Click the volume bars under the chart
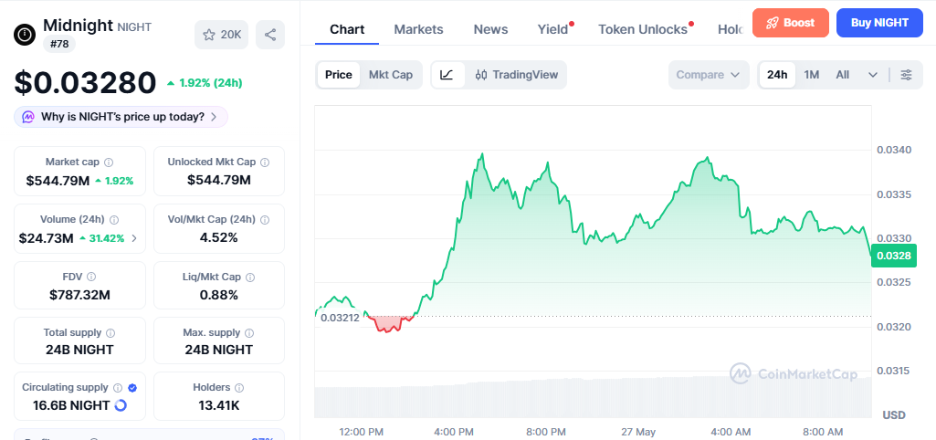This screenshot has width=936, height=440. pos(593,397)
